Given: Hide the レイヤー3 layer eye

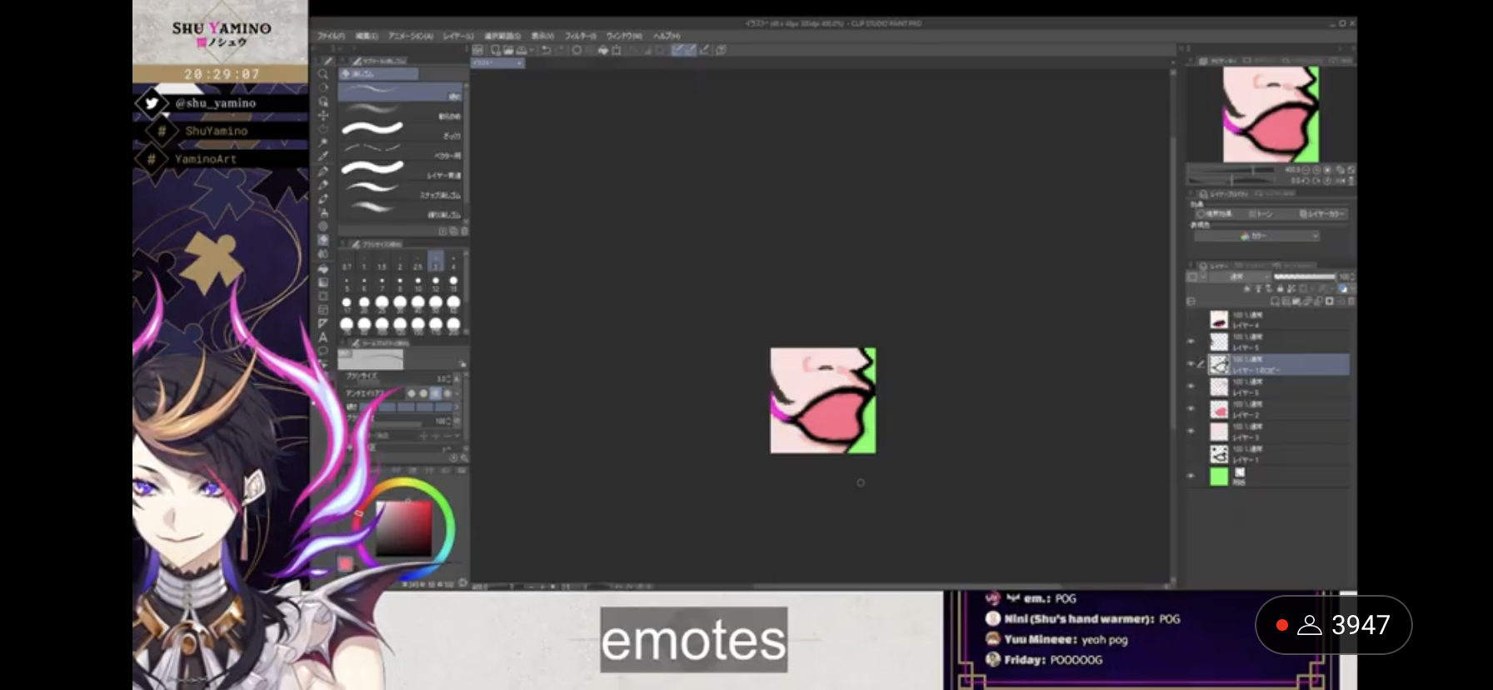Looking at the screenshot, I should click(x=1190, y=431).
